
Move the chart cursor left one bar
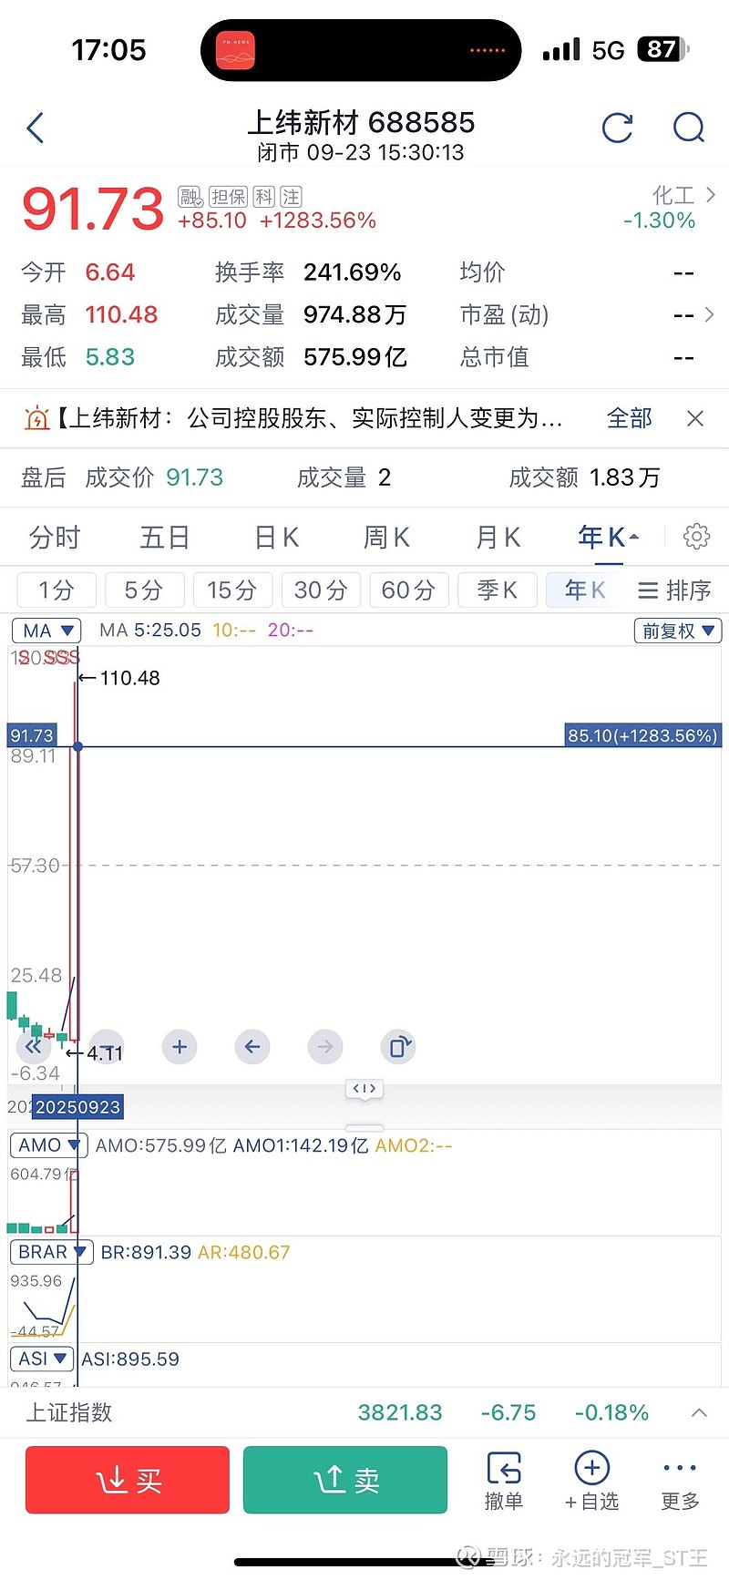[252, 1047]
